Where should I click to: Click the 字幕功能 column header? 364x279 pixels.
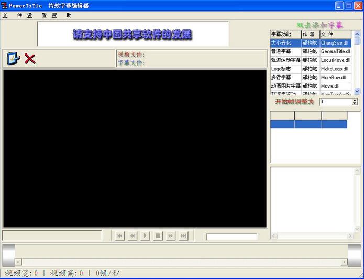point(285,34)
